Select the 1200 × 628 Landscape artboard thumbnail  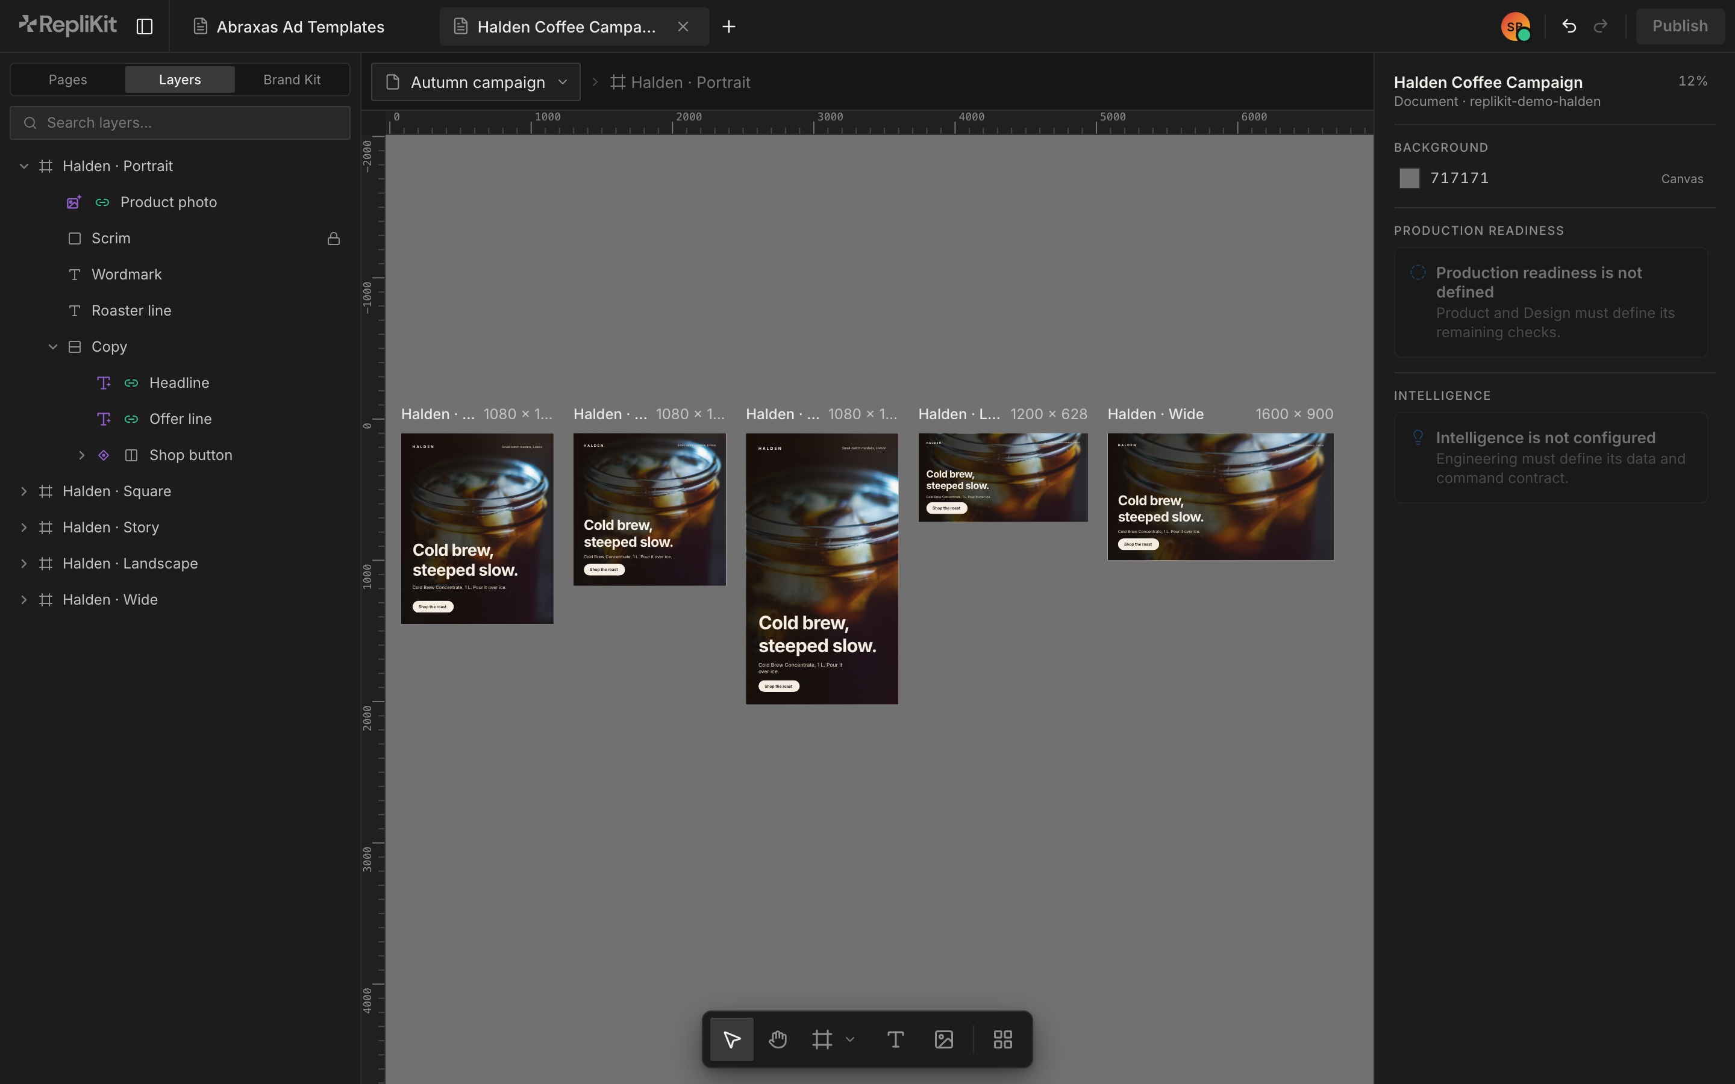pos(1003,478)
